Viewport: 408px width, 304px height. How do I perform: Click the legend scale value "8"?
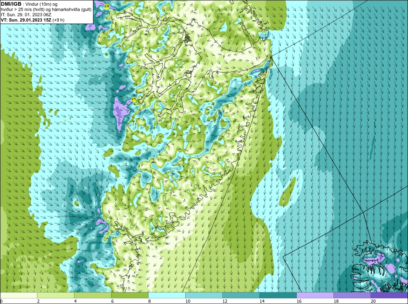click(149, 301)
